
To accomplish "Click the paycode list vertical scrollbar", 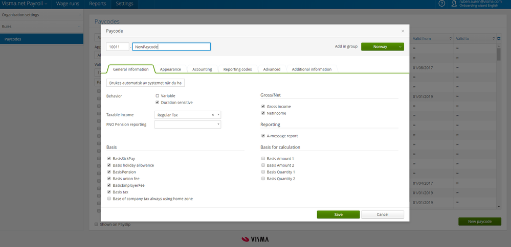I will pos(499,126).
